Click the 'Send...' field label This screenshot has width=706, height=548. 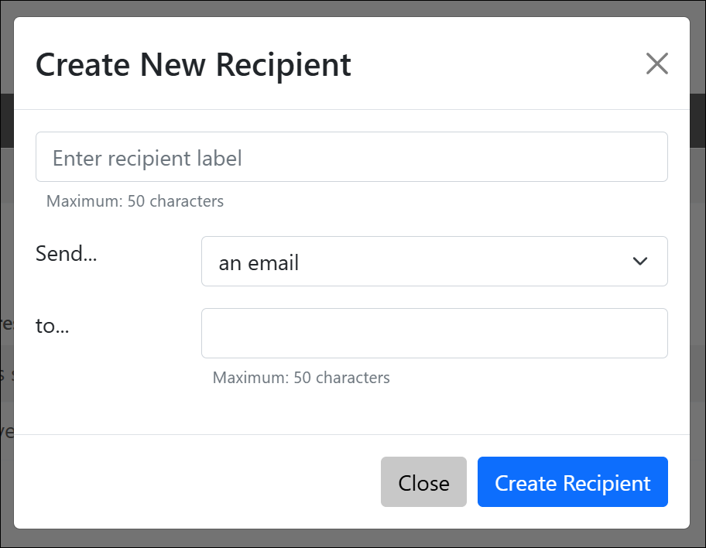click(x=67, y=254)
